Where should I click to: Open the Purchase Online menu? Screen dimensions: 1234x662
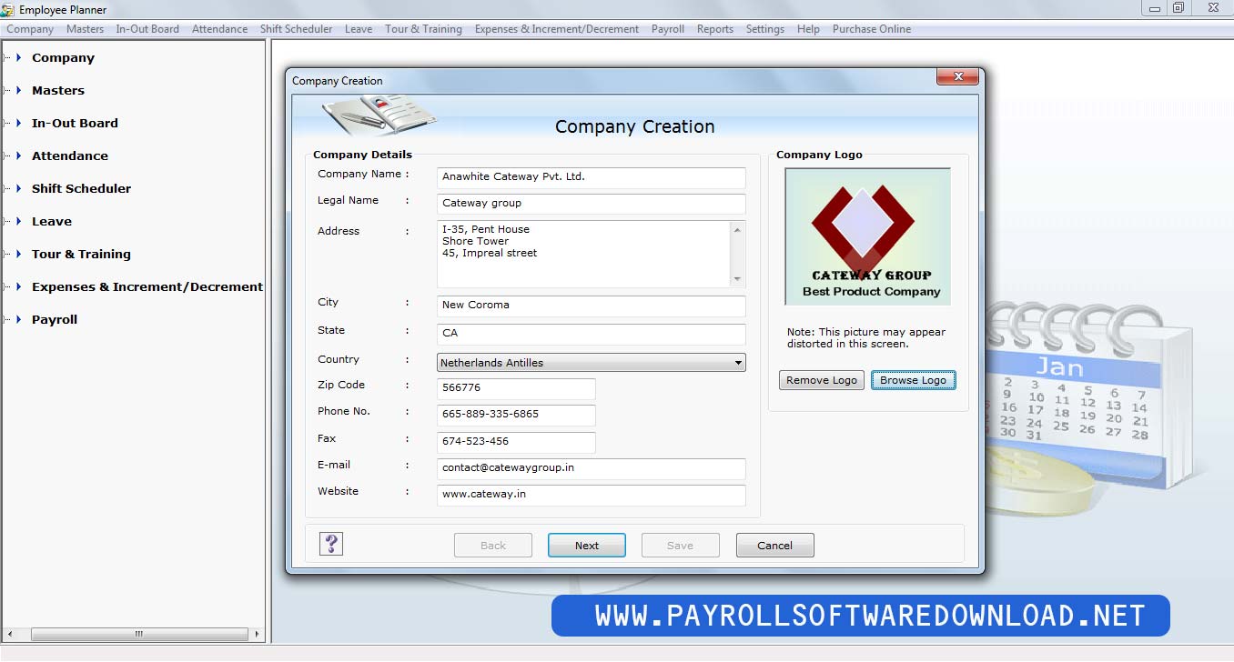click(872, 29)
